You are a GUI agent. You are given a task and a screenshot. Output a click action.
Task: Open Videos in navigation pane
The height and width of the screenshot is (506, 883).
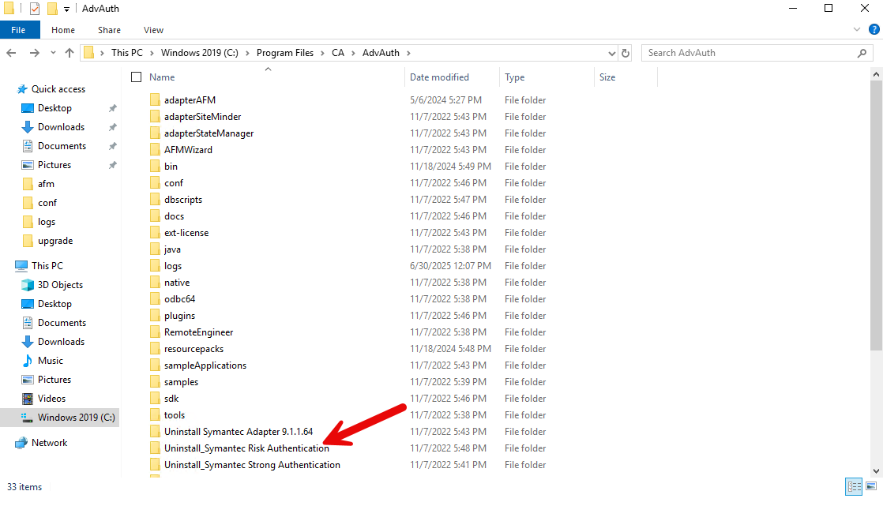pos(51,399)
